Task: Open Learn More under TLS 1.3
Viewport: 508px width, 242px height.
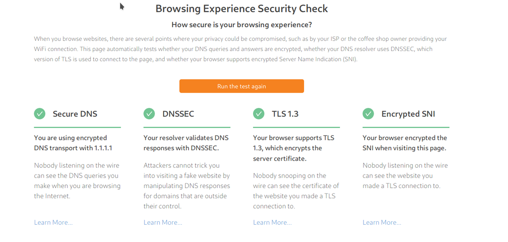Action: (x=272, y=223)
